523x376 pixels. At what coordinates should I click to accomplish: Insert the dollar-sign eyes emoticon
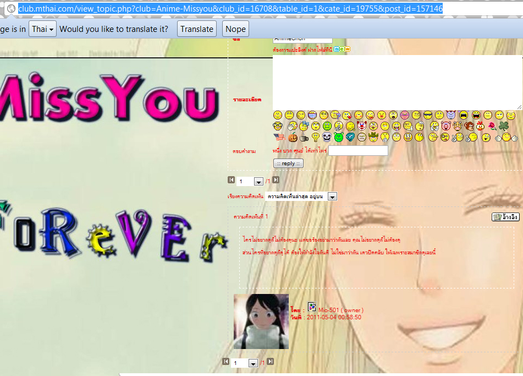tap(408, 137)
